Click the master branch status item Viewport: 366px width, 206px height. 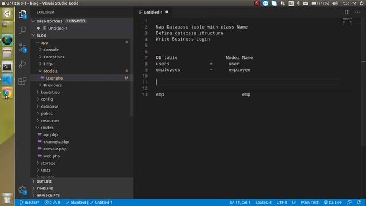[x=29, y=203]
